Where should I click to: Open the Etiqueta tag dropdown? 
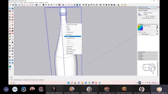point(153,13)
